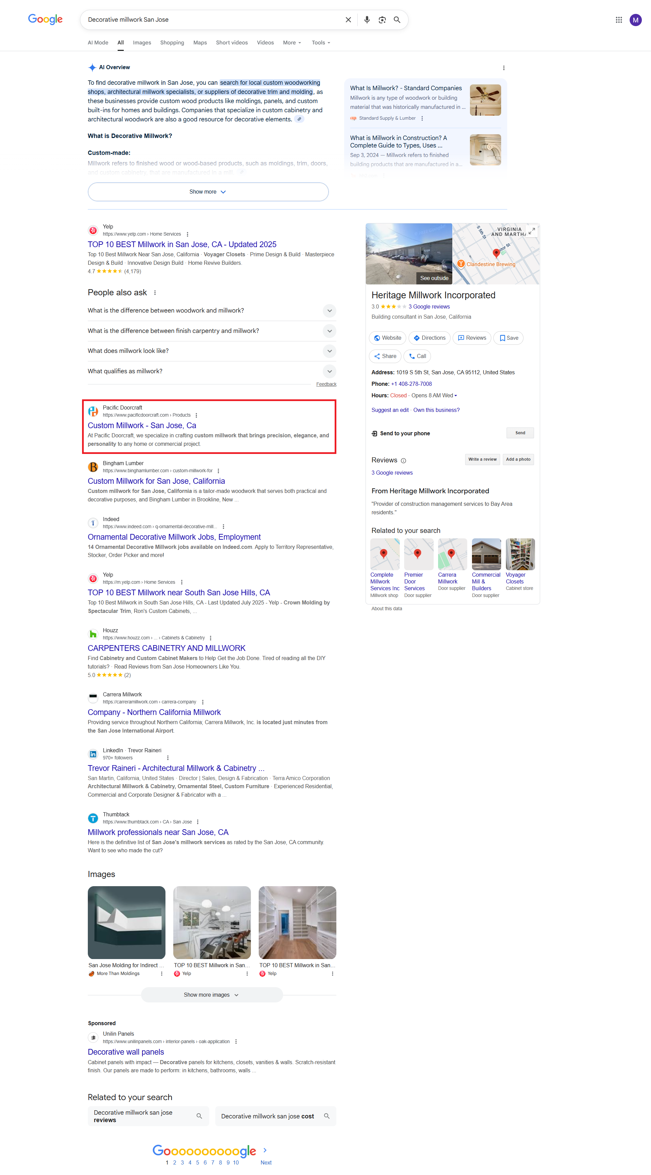Expand 'What does millwork look like?' question
The image size is (651, 1175).
(x=329, y=351)
